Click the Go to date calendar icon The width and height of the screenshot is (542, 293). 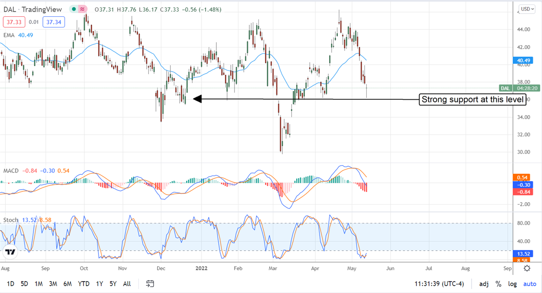click(x=150, y=284)
